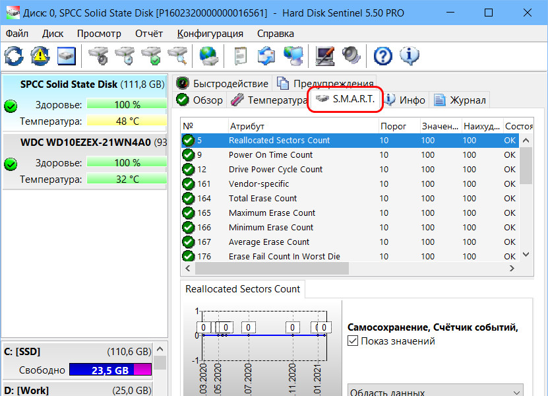Select the Power On Time Count row
The width and height of the screenshot is (548, 396).
270,154
